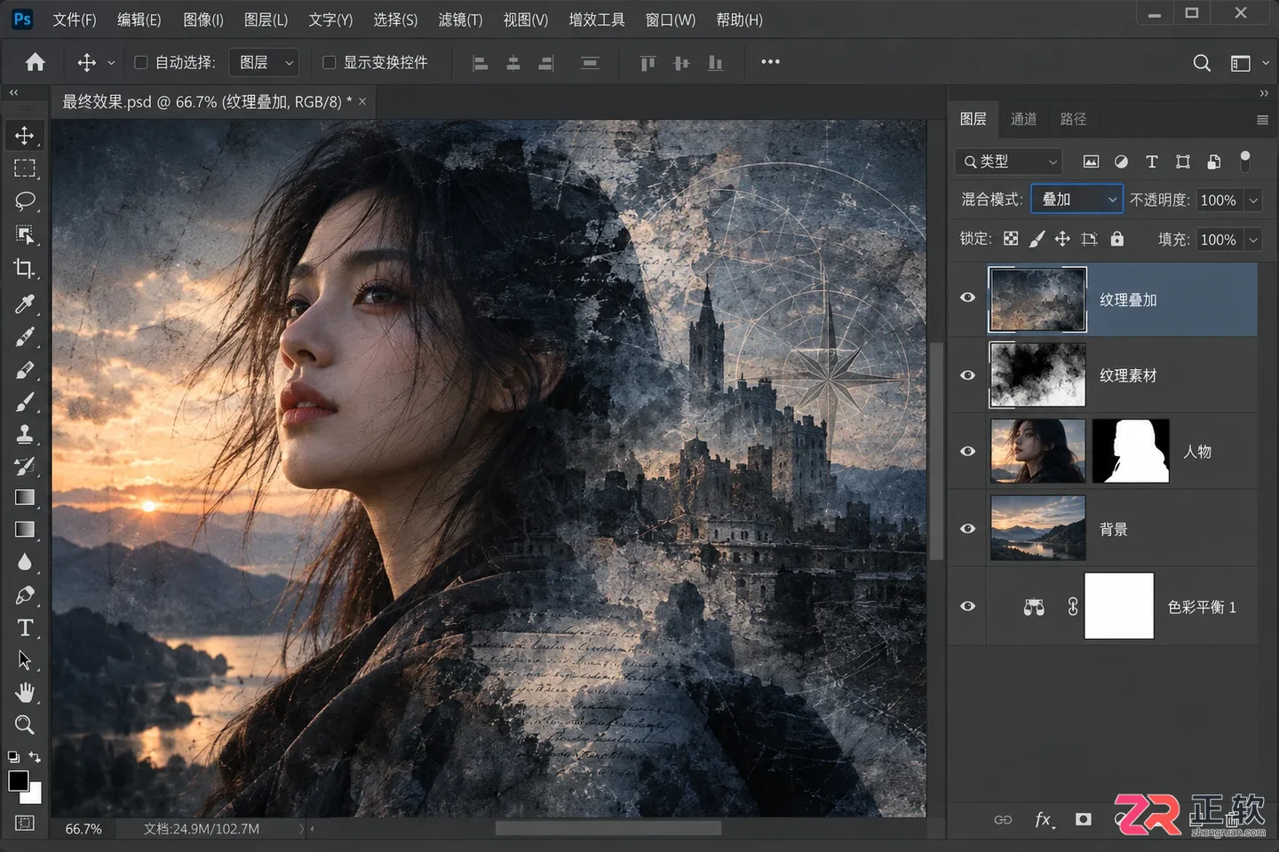Select the Crop tool
The height and width of the screenshot is (852, 1279).
pyautogui.click(x=25, y=268)
